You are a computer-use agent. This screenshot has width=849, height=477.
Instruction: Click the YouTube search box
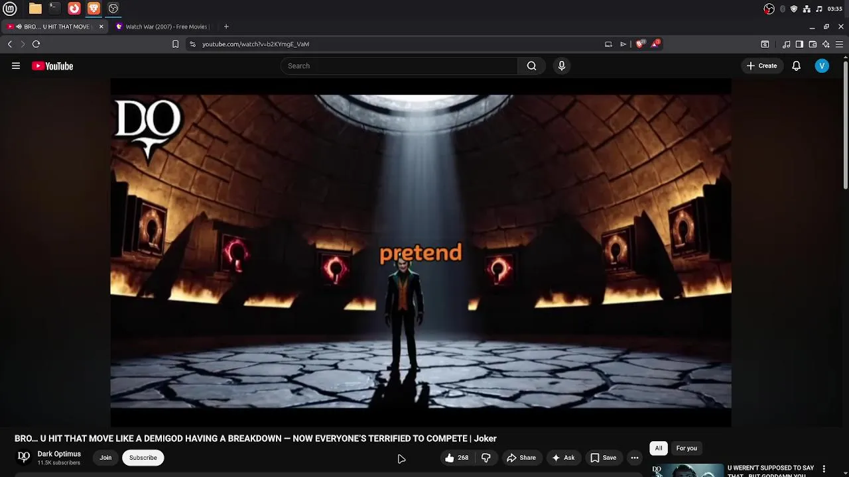(x=400, y=66)
